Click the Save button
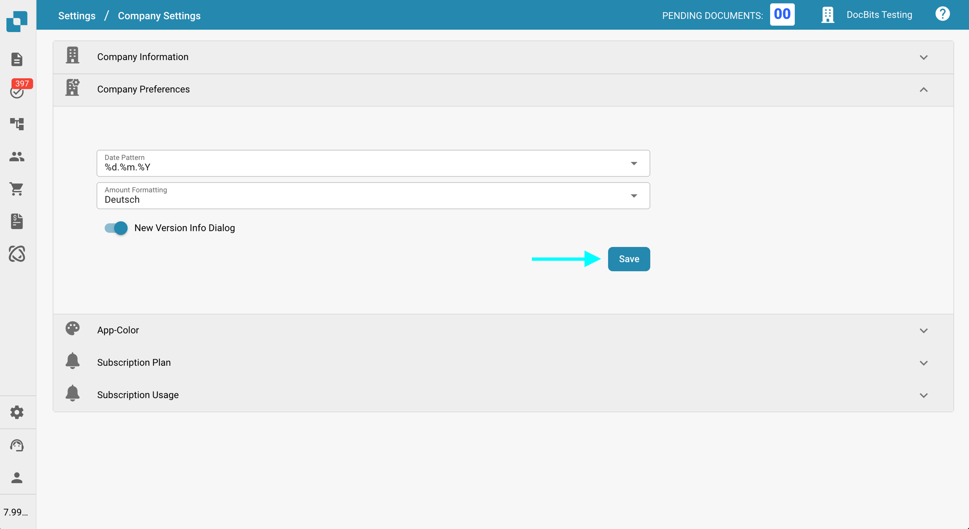The width and height of the screenshot is (969, 529). [x=628, y=259]
